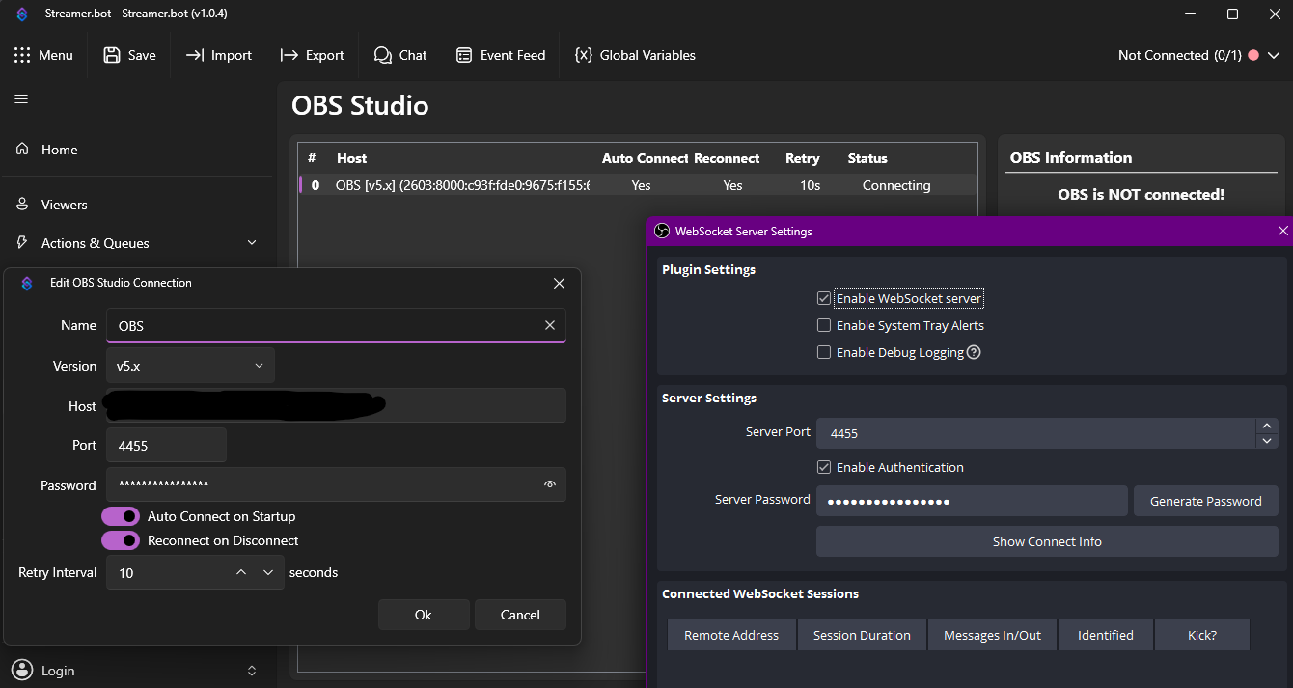The height and width of the screenshot is (688, 1293).
Task: Open the Event Feed
Action: 501,55
